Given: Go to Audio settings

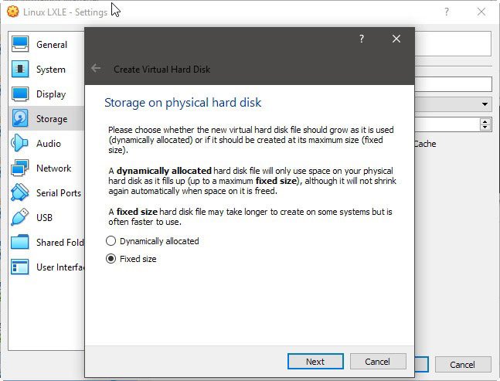Looking at the screenshot, I should coord(49,144).
